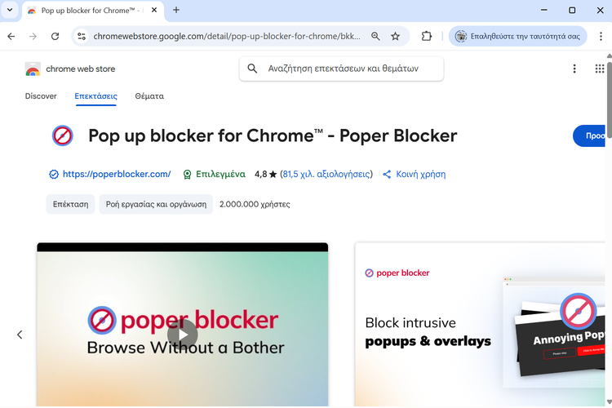This screenshot has height=408, width=612.
Task: Open Chrome browser three-dot menu
Action: click(600, 36)
